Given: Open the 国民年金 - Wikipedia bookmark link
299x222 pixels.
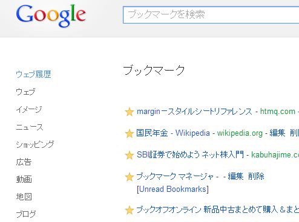Looking at the screenshot, I should 173,133.
